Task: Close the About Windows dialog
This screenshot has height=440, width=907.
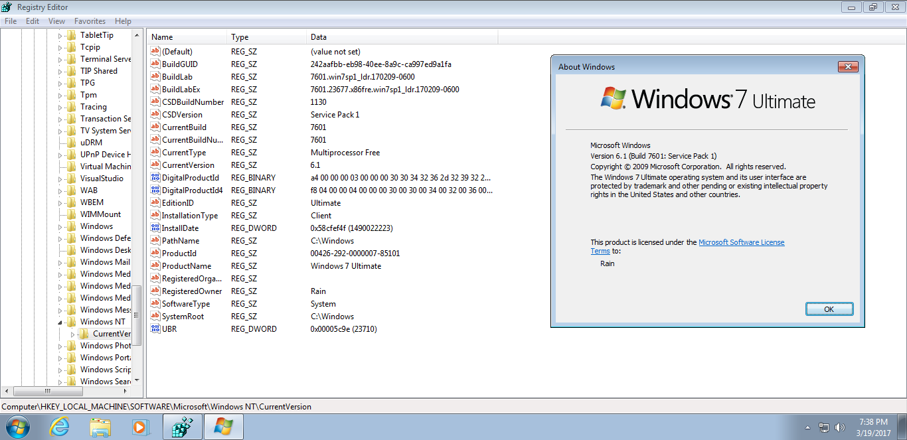Action: [x=849, y=66]
